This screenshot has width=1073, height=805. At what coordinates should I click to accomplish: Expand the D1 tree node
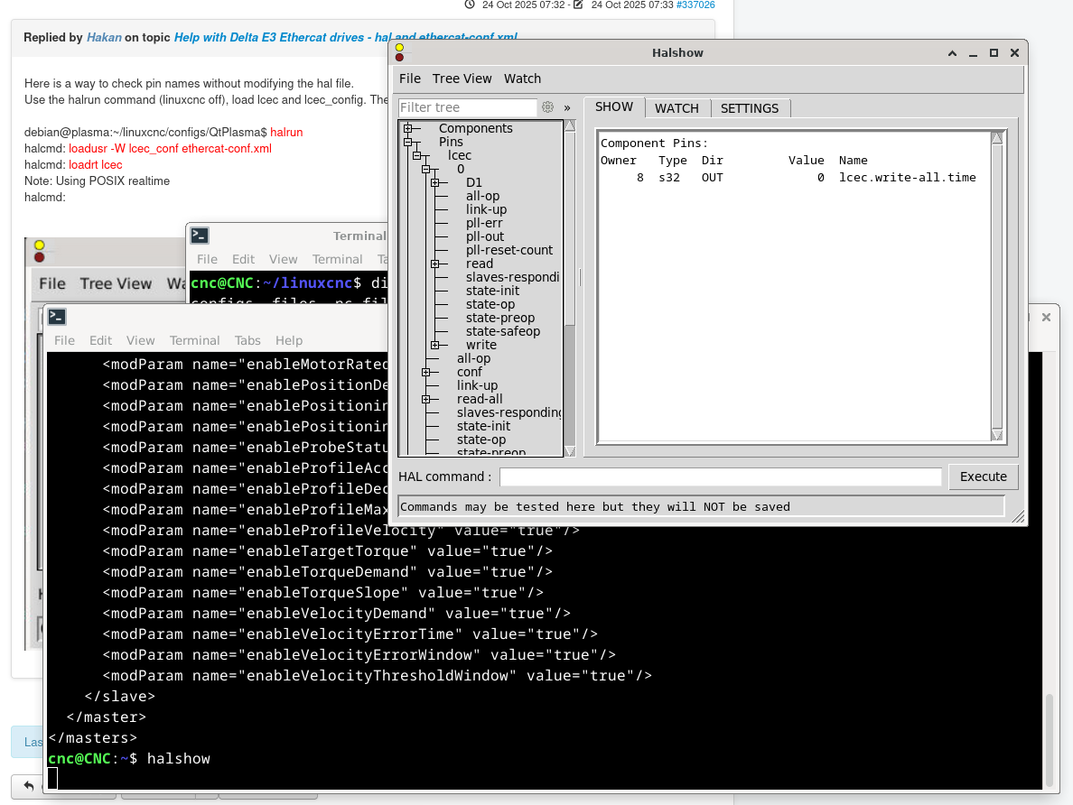pyautogui.click(x=435, y=182)
